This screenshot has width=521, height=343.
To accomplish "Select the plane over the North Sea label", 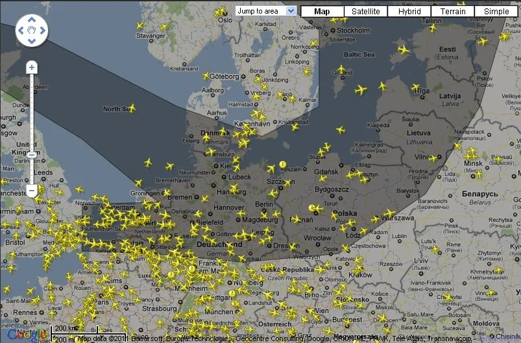I will (x=132, y=108).
